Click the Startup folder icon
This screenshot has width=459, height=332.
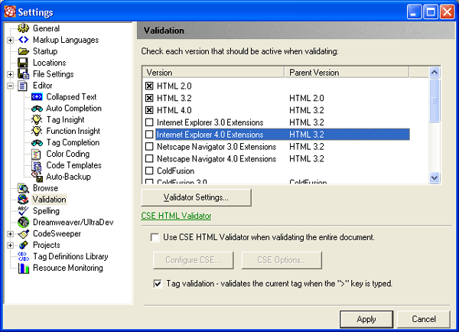click(23, 51)
